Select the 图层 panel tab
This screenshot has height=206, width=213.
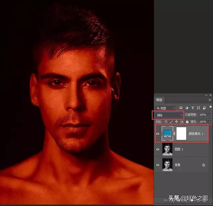tap(160, 99)
